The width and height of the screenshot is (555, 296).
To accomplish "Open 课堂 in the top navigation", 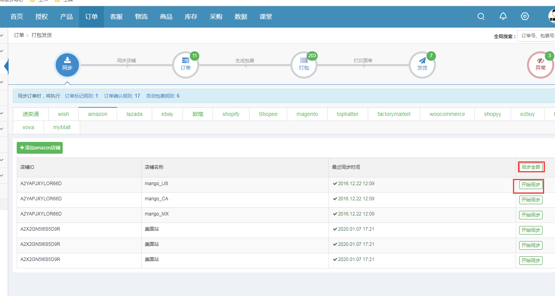I will click(x=266, y=17).
